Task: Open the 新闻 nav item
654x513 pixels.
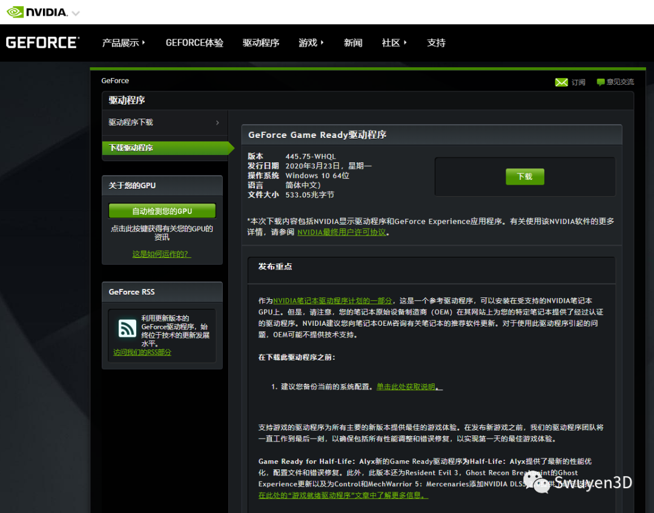Action: point(353,42)
